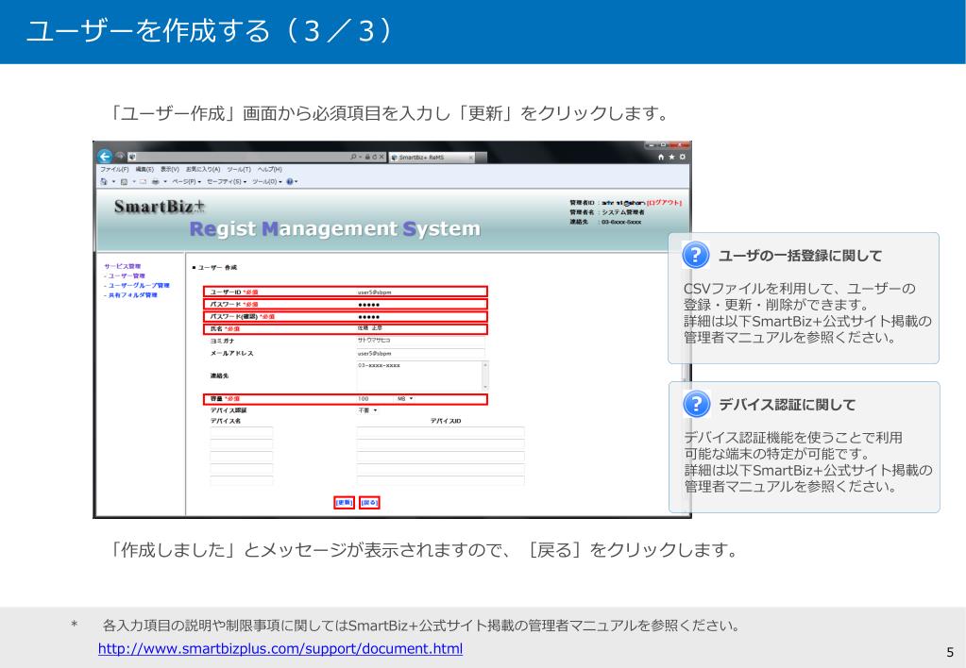Close the SmartBiz+ ReMS browser tab
This screenshot has height=668, width=966.
[471, 158]
